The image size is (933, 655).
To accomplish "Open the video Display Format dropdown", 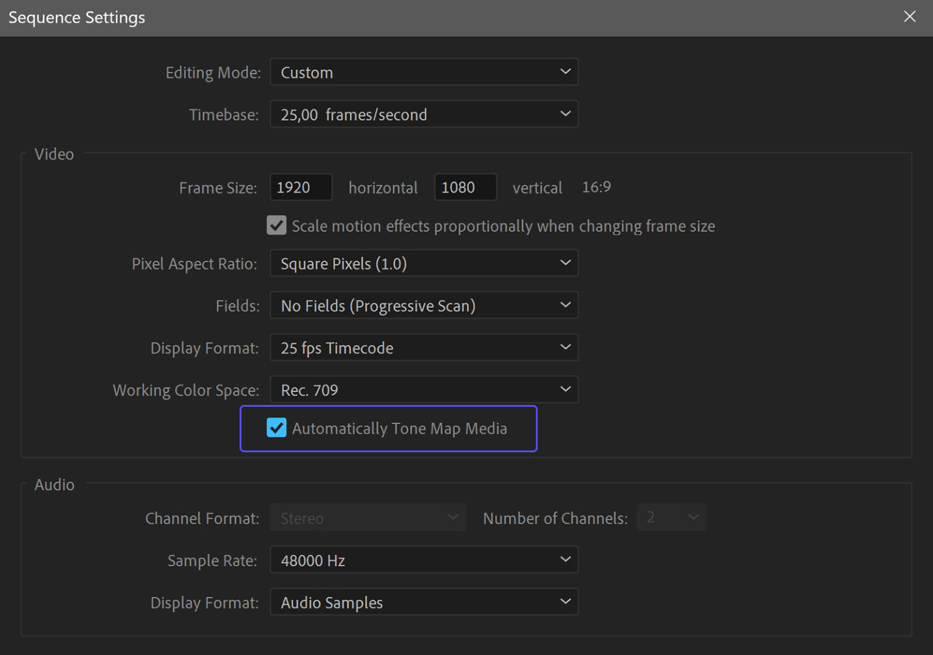I will [x=424, y=347].
